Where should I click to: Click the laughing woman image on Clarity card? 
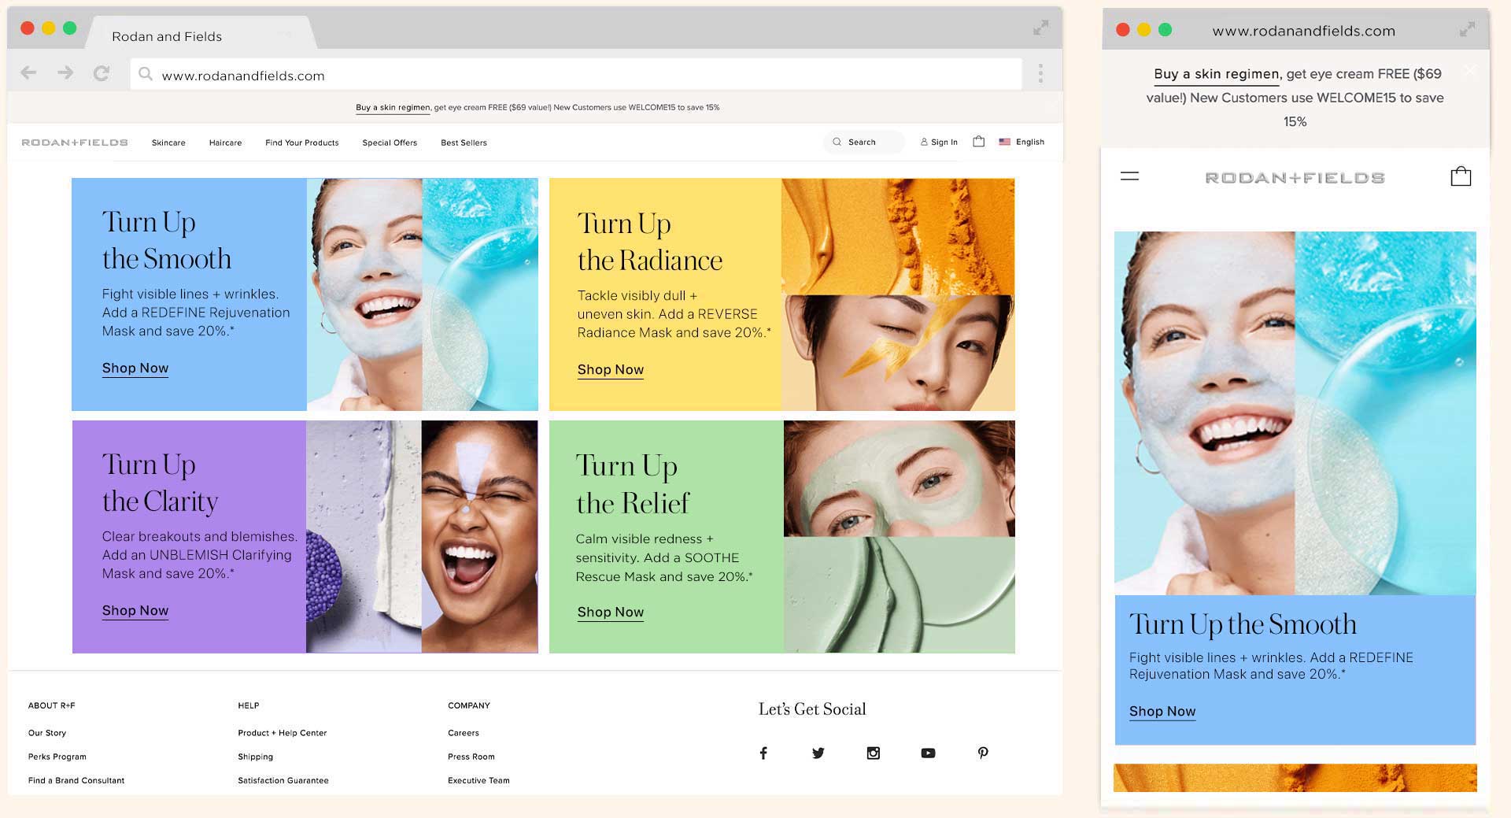479,536
